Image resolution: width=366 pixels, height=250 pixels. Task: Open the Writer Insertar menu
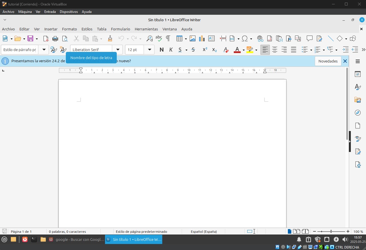51,29
